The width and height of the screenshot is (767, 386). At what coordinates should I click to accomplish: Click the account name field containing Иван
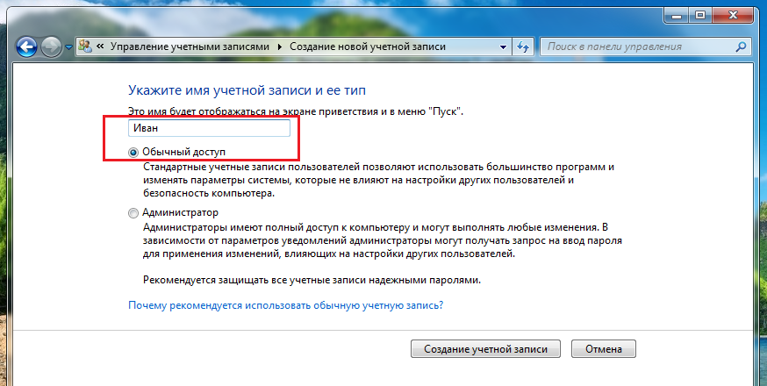click(209, 128)
